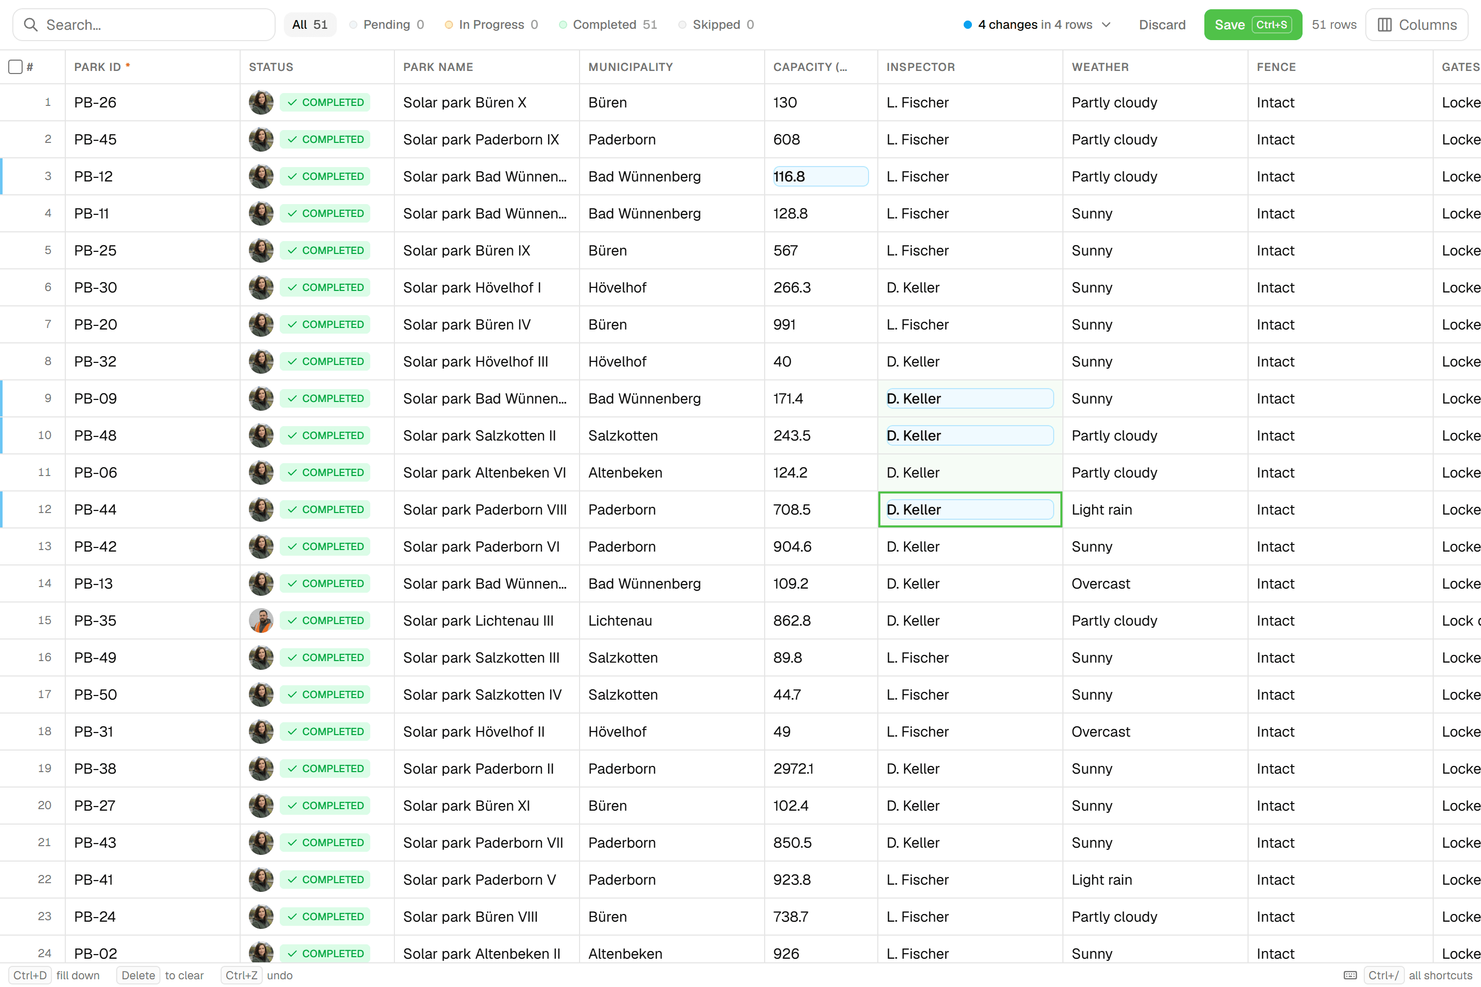The width and height of the screenshot is (1481, 987).
Task: Click the Ctrl+Z undo hint
Action: (258, 975)
